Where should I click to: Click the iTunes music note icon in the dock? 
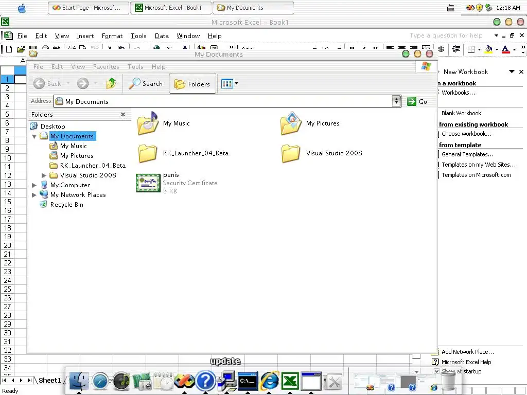[x=121, y=381]
